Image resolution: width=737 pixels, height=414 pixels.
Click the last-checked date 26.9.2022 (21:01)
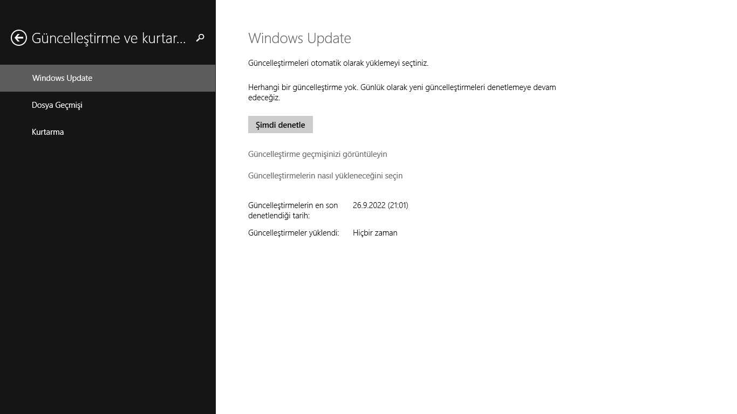point(380,205)
